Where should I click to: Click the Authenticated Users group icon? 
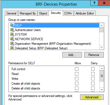pyautogui.click(x=12, y=30)
